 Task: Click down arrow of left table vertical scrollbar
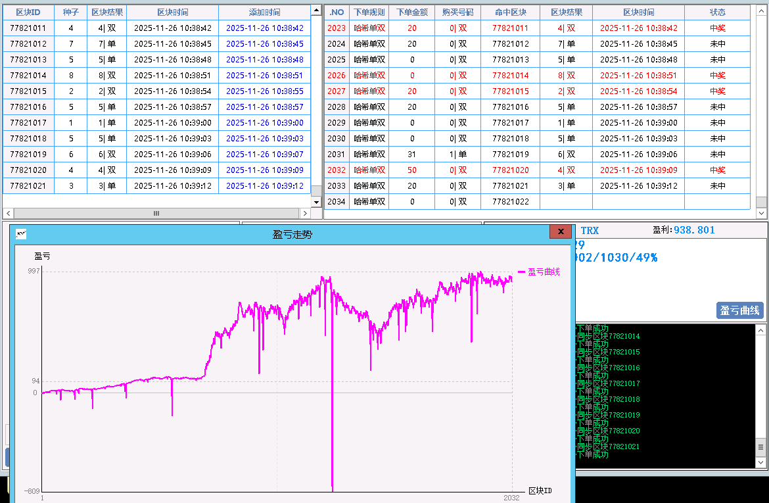316,201
